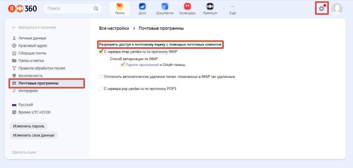
Task: Click the Интерфейс sliders icon
Action: 14,91
